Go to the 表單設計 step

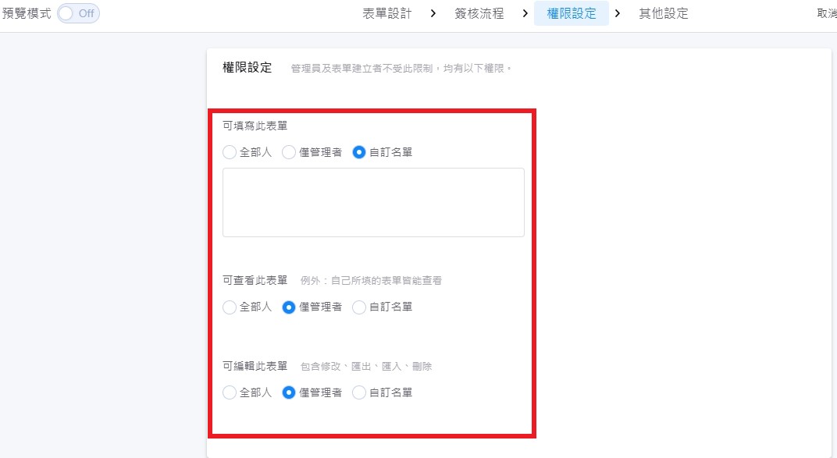tap(387, 14)
